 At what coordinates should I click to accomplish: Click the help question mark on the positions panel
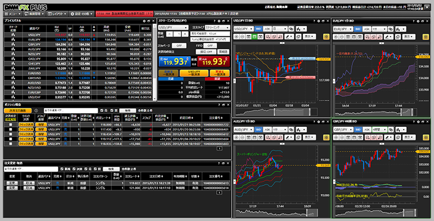pos(219,104)
